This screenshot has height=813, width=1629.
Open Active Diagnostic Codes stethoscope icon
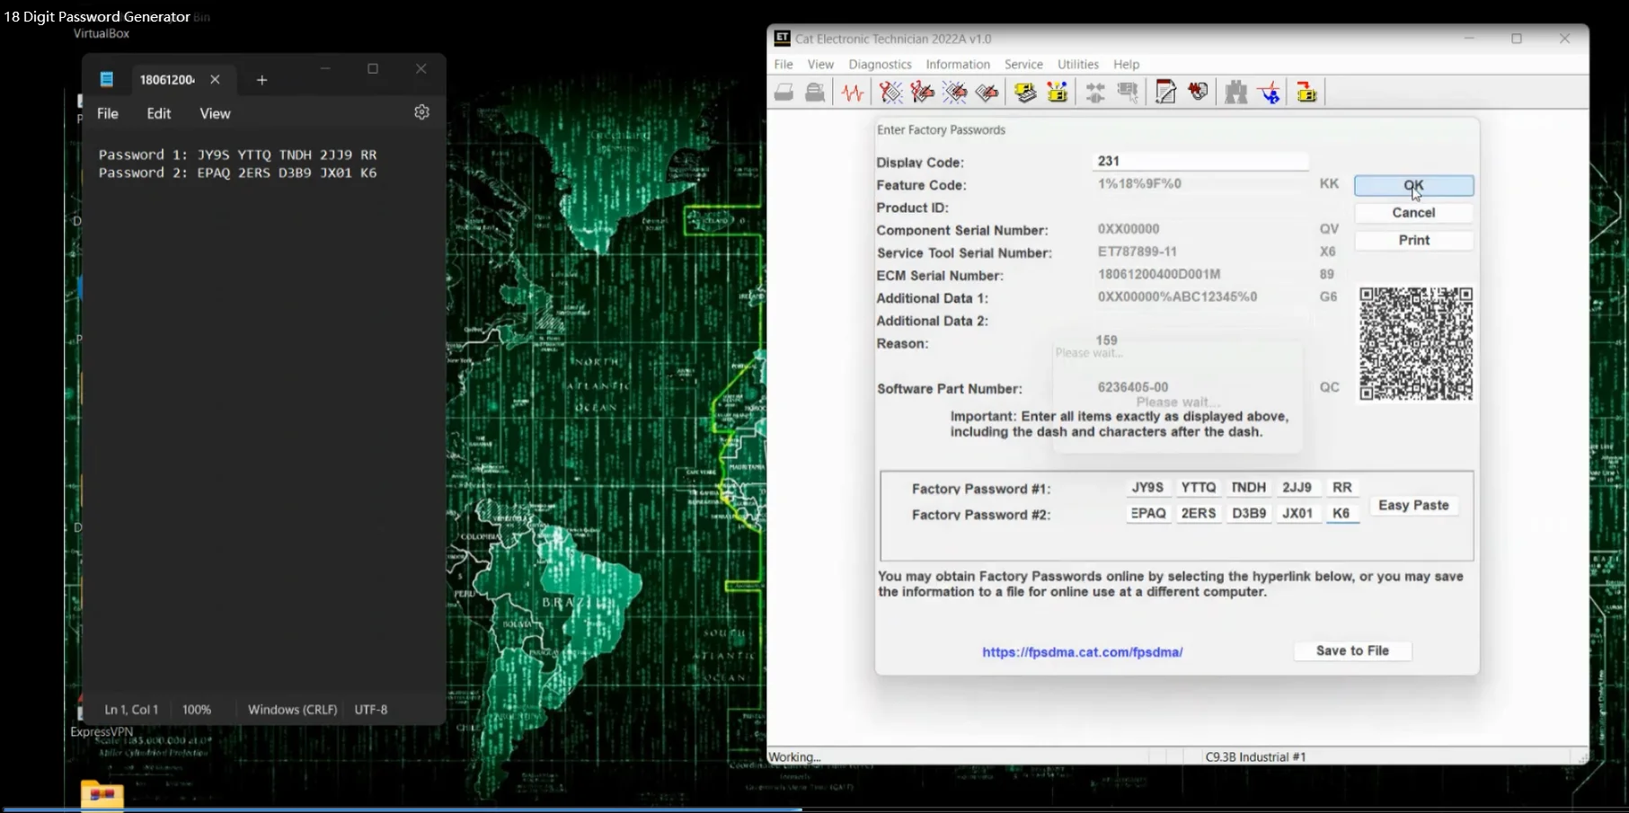[890, 93]
